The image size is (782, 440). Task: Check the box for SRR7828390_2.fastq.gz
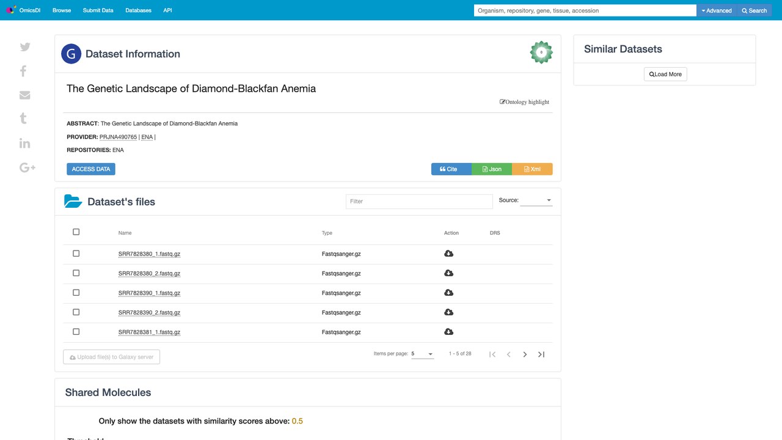click(x=76, y=312)
